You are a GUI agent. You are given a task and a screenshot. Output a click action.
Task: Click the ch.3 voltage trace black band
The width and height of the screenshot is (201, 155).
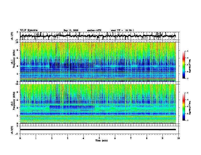(98, 130)
